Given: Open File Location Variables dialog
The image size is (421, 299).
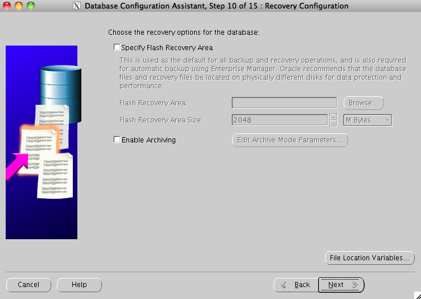Looking at the screenshot, I should (369, 258).
